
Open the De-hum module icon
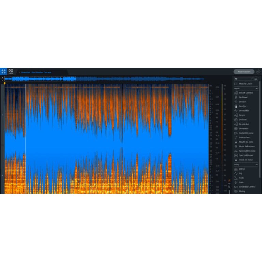(236, 120)
